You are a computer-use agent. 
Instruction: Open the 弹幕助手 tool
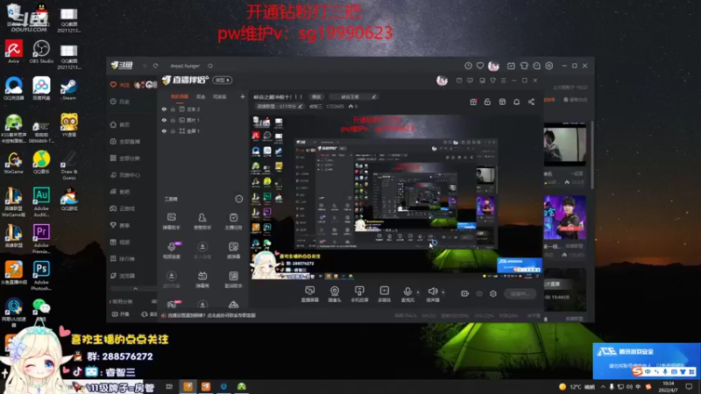pyautogui.click(x=171, y=222)
